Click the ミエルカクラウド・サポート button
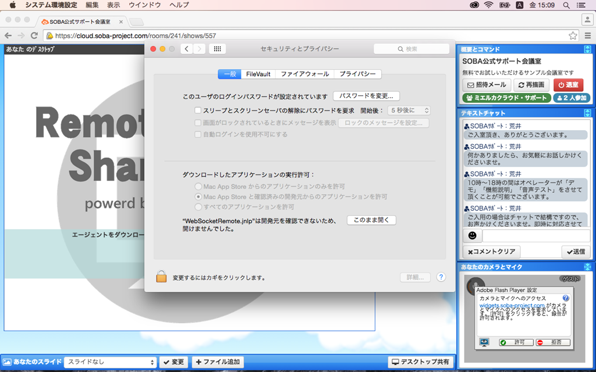 coord(506,98)
